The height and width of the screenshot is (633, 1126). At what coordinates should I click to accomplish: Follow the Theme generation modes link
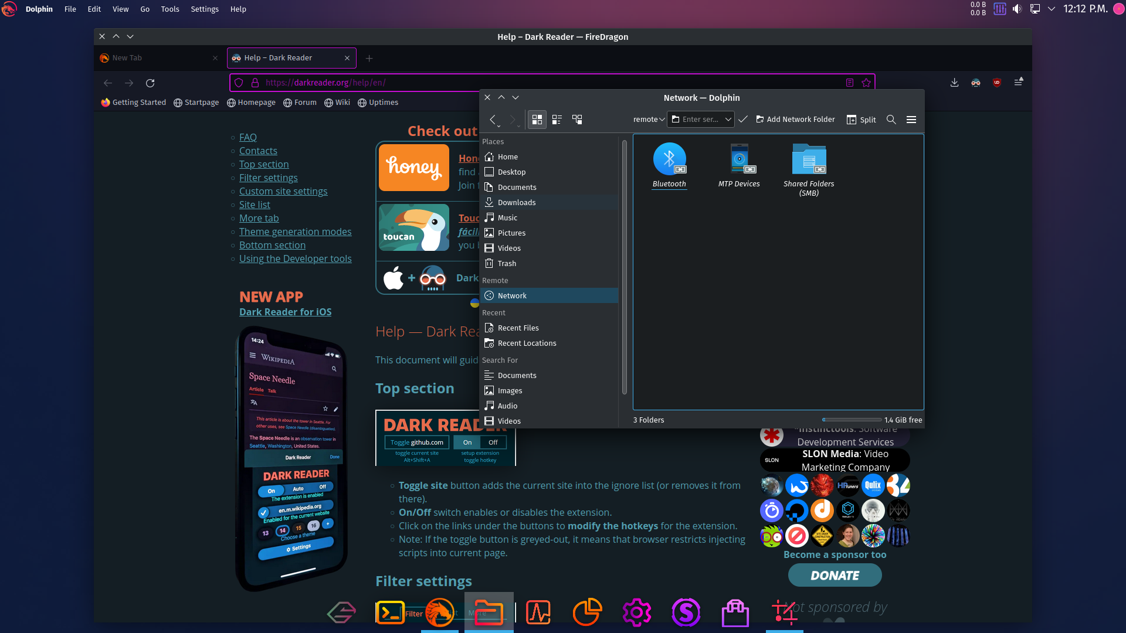click(x=296, y=232)
